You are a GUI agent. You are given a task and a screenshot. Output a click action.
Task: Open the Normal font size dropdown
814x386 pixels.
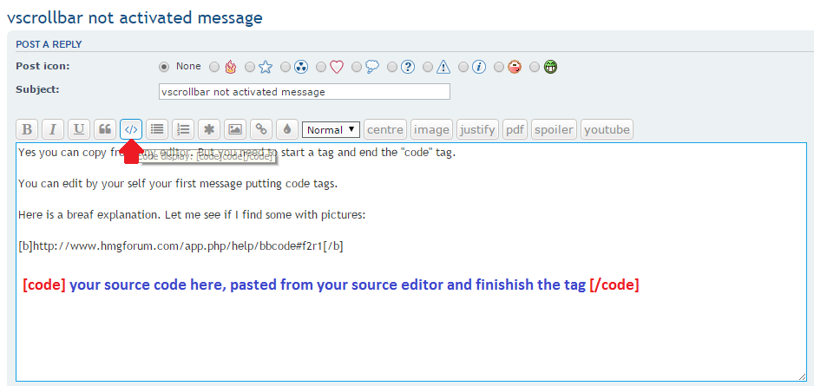pos(331,130)
